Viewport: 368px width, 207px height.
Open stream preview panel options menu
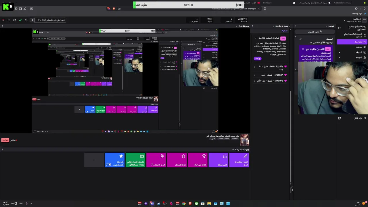[2, 26]
